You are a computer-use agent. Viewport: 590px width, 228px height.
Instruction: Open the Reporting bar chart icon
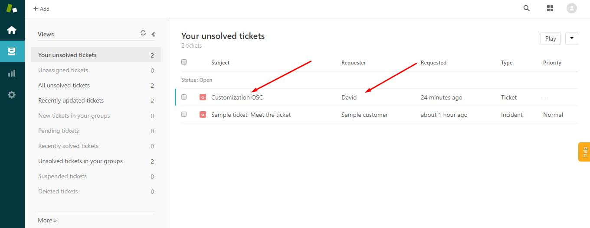pyautogui.click(x=12, y=73)
